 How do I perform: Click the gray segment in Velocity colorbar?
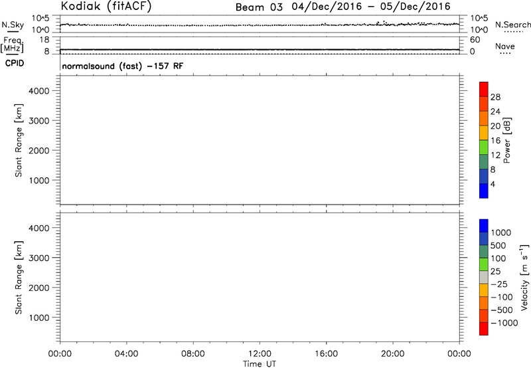pos(484,277)
